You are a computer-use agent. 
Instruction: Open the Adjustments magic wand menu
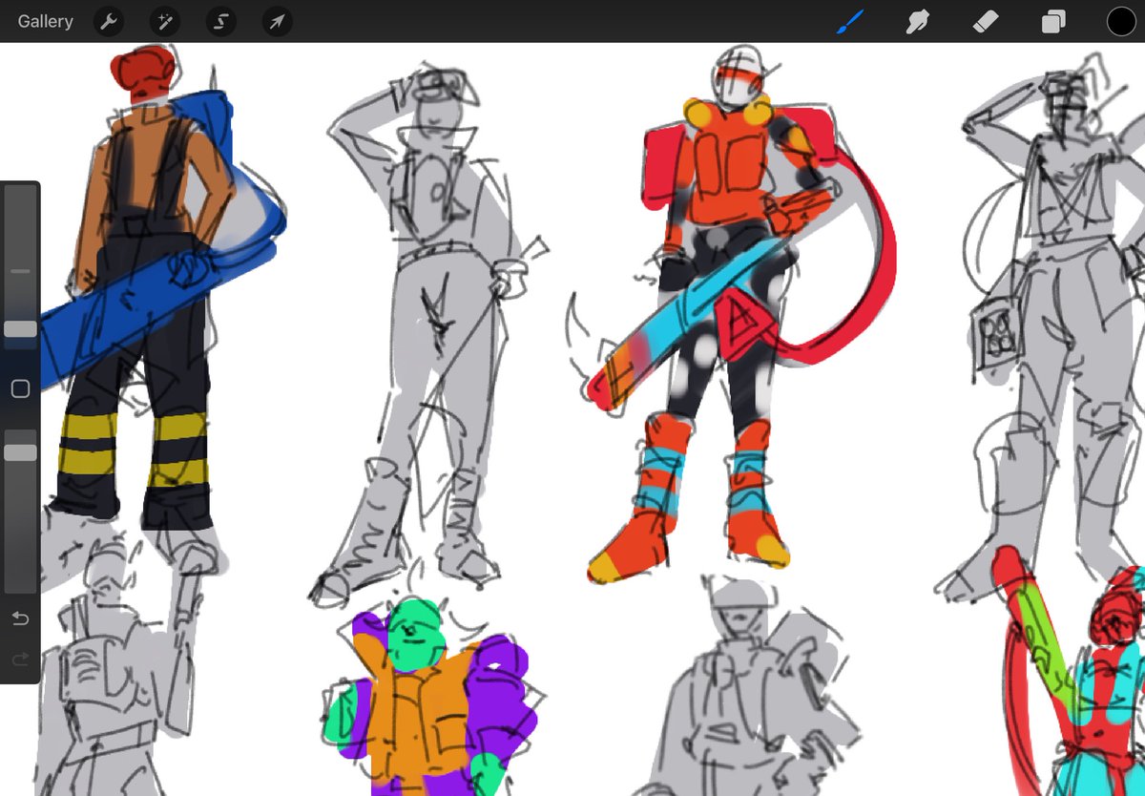[165, 21]
